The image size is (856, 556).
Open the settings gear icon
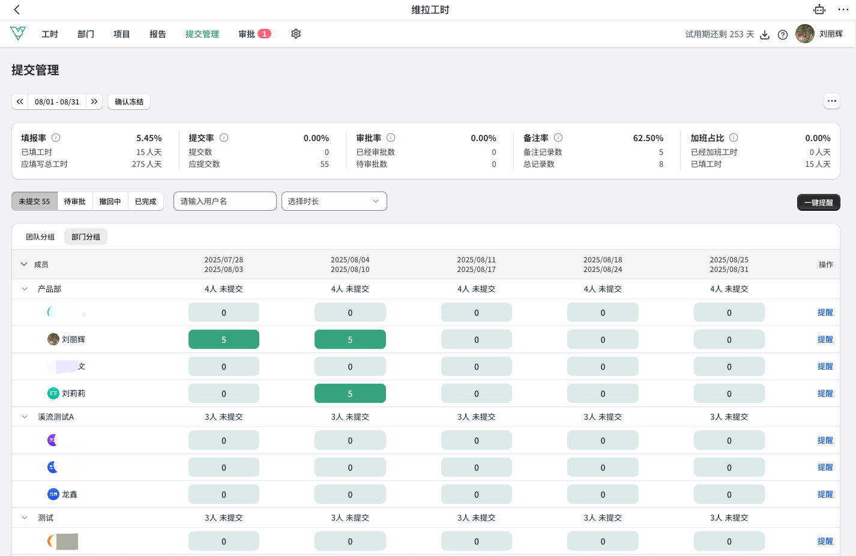point(296,34)
